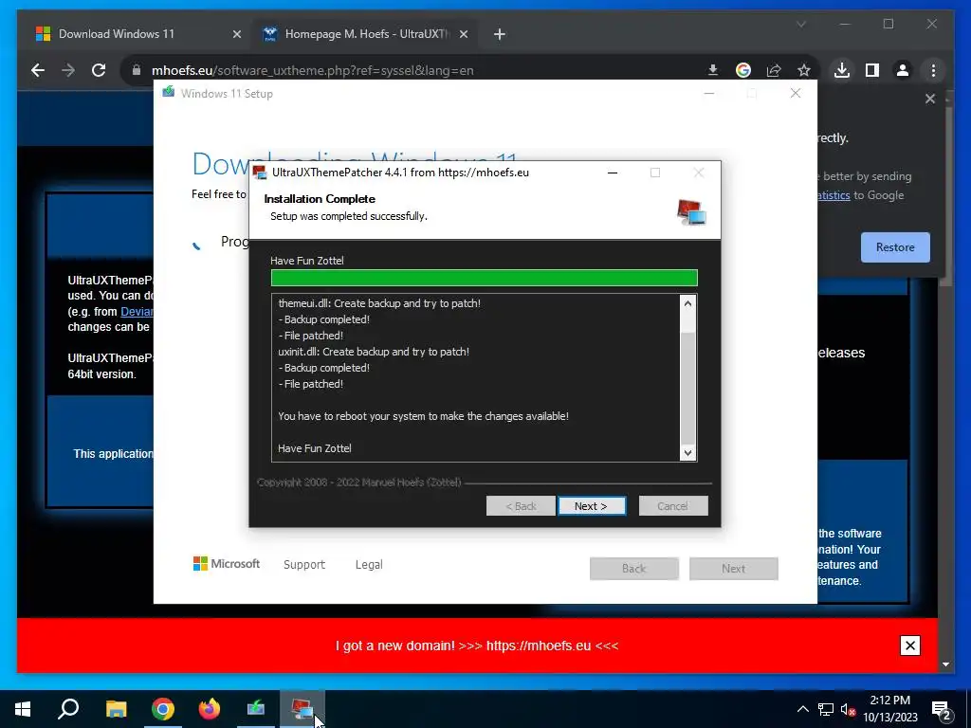Click the Next button in Windows 11 Setup
The image size is (971, 728).
tap(734, 569)
